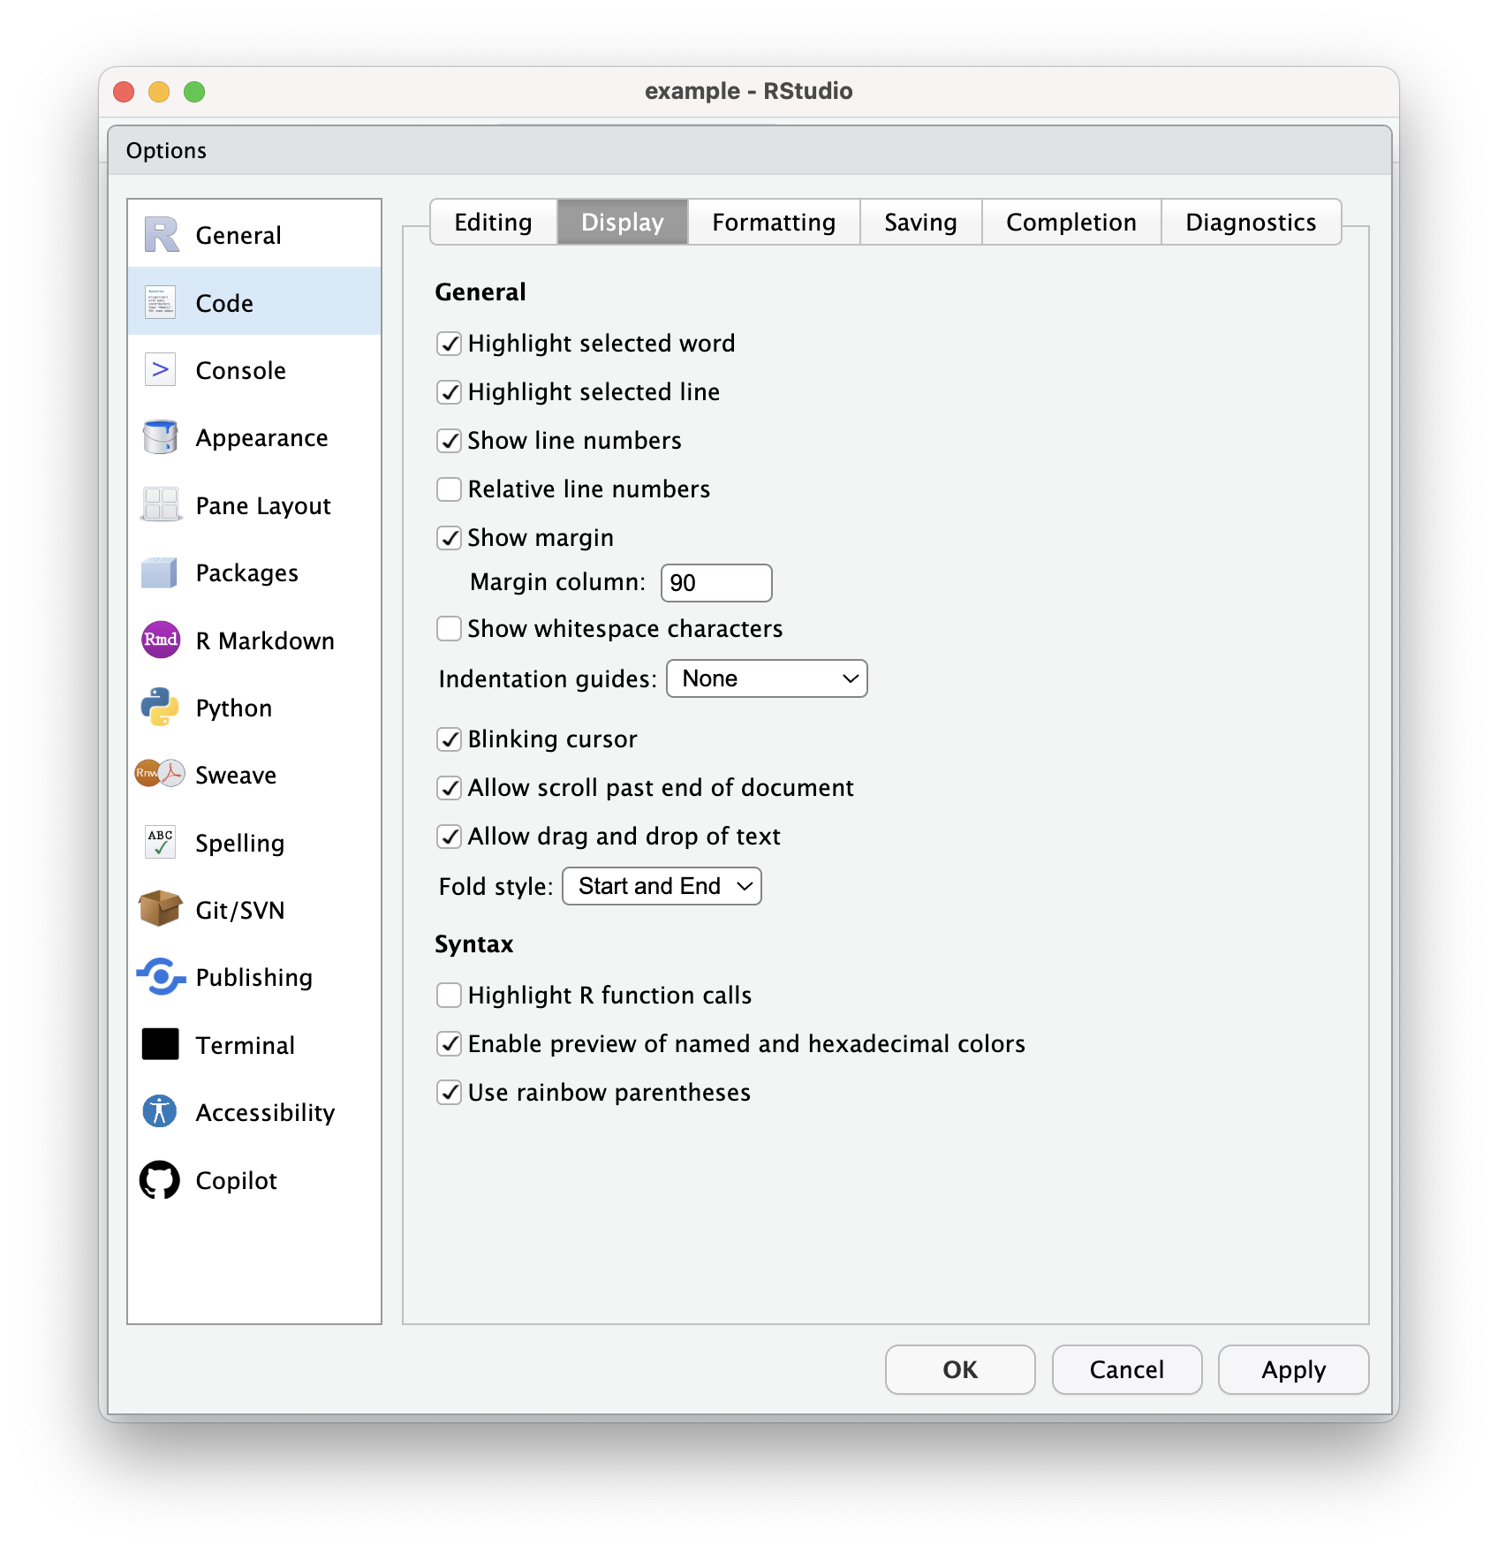Select the Accessibility icon
This screenshot has height=1553, width=1498.
coord(160,1111)
